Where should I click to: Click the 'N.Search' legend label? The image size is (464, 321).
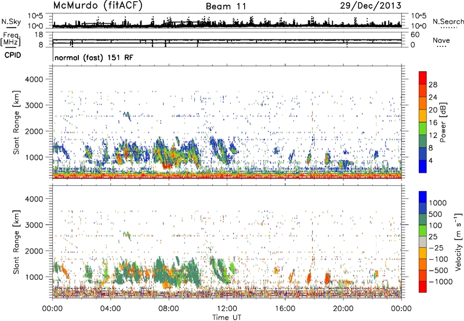(448, 21)
